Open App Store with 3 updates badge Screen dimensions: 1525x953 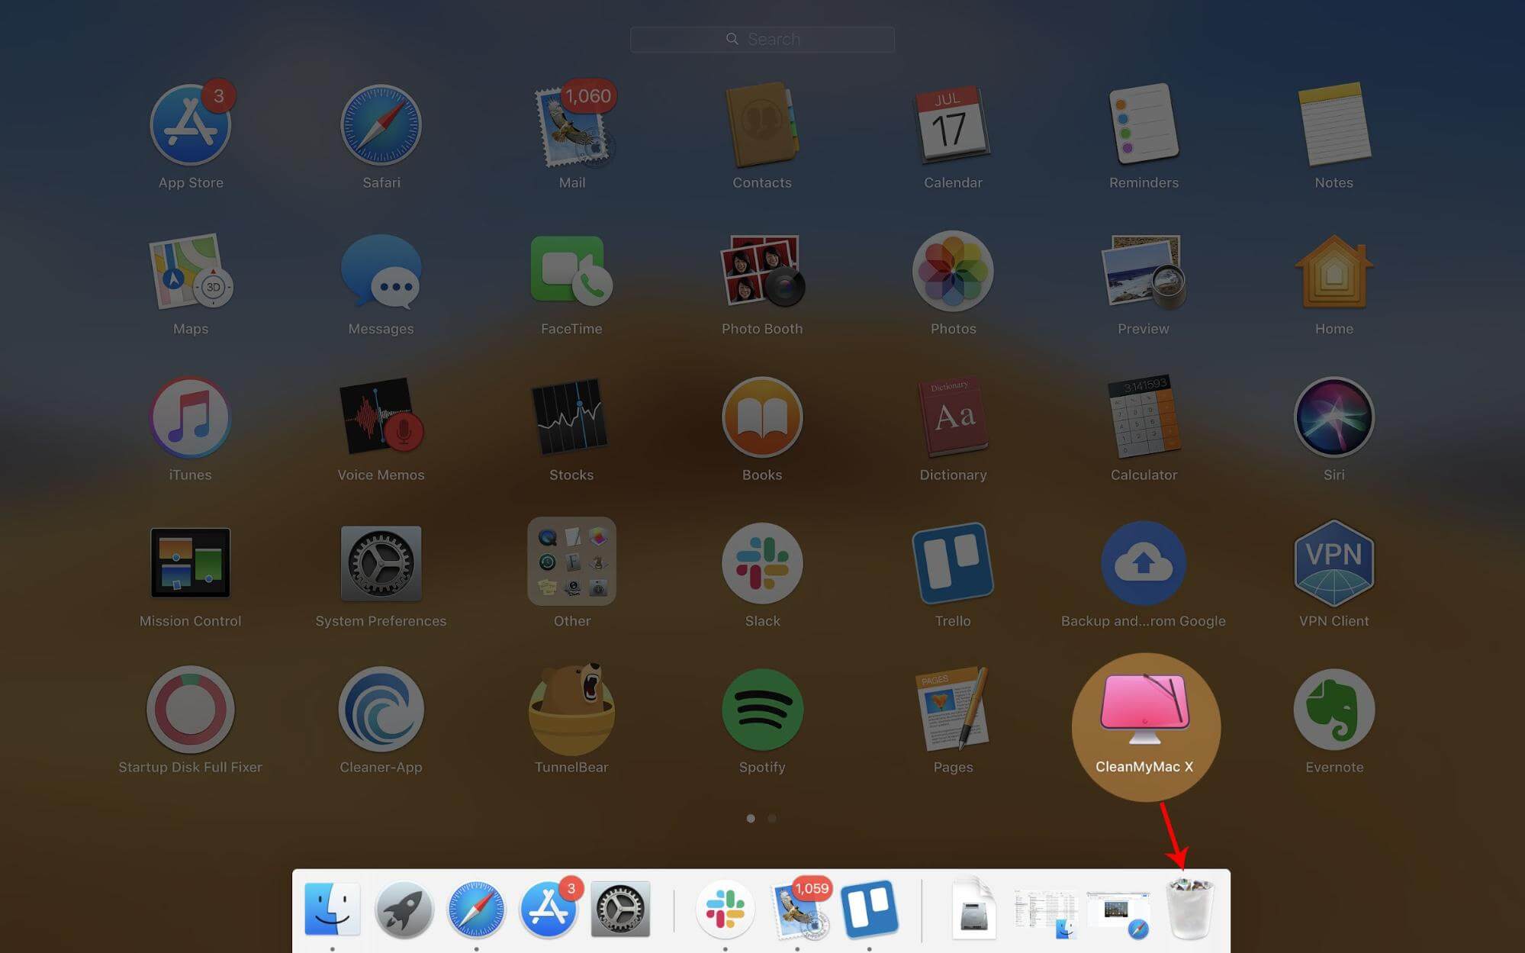tap(190, 124)
